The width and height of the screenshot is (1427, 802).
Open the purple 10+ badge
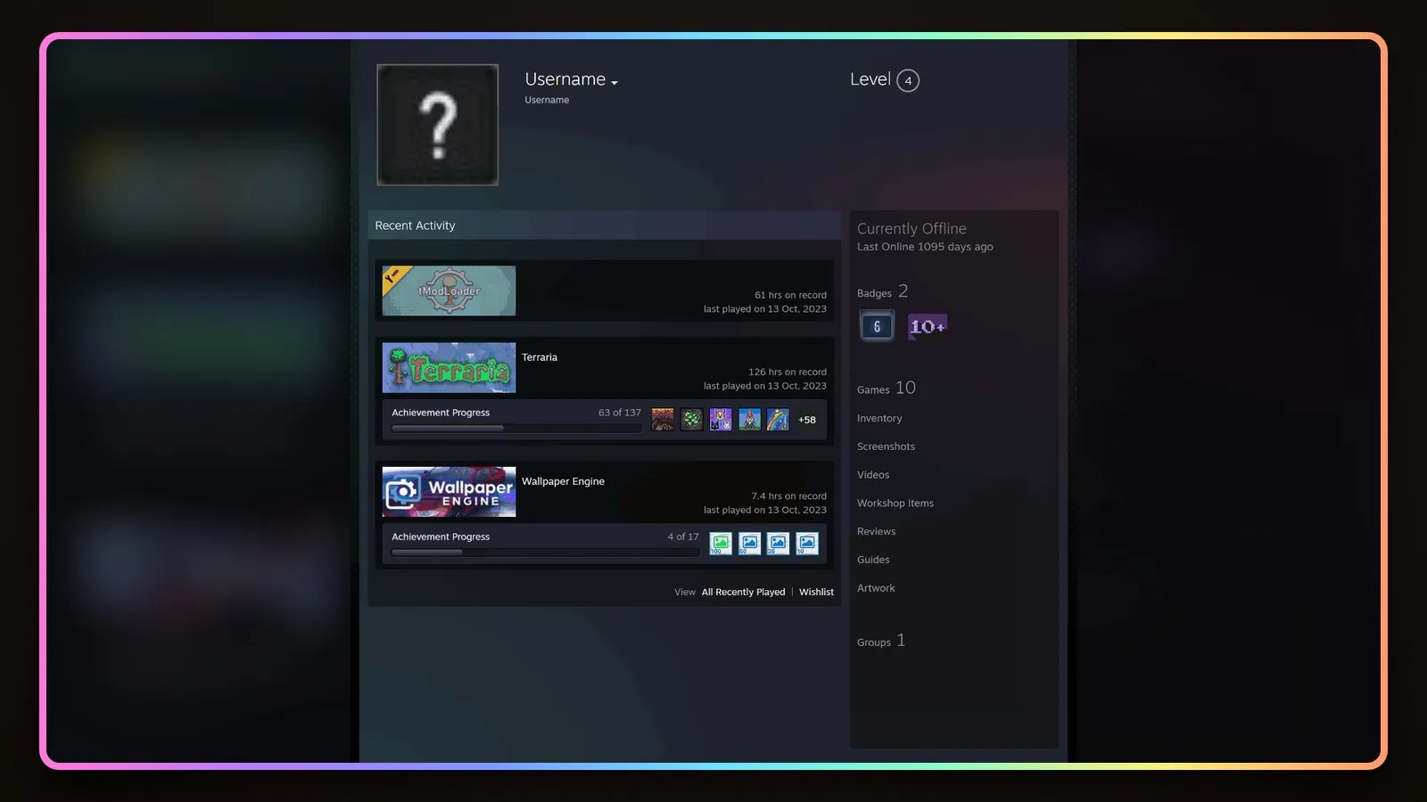pyautogui.click(x=928, y=326)
